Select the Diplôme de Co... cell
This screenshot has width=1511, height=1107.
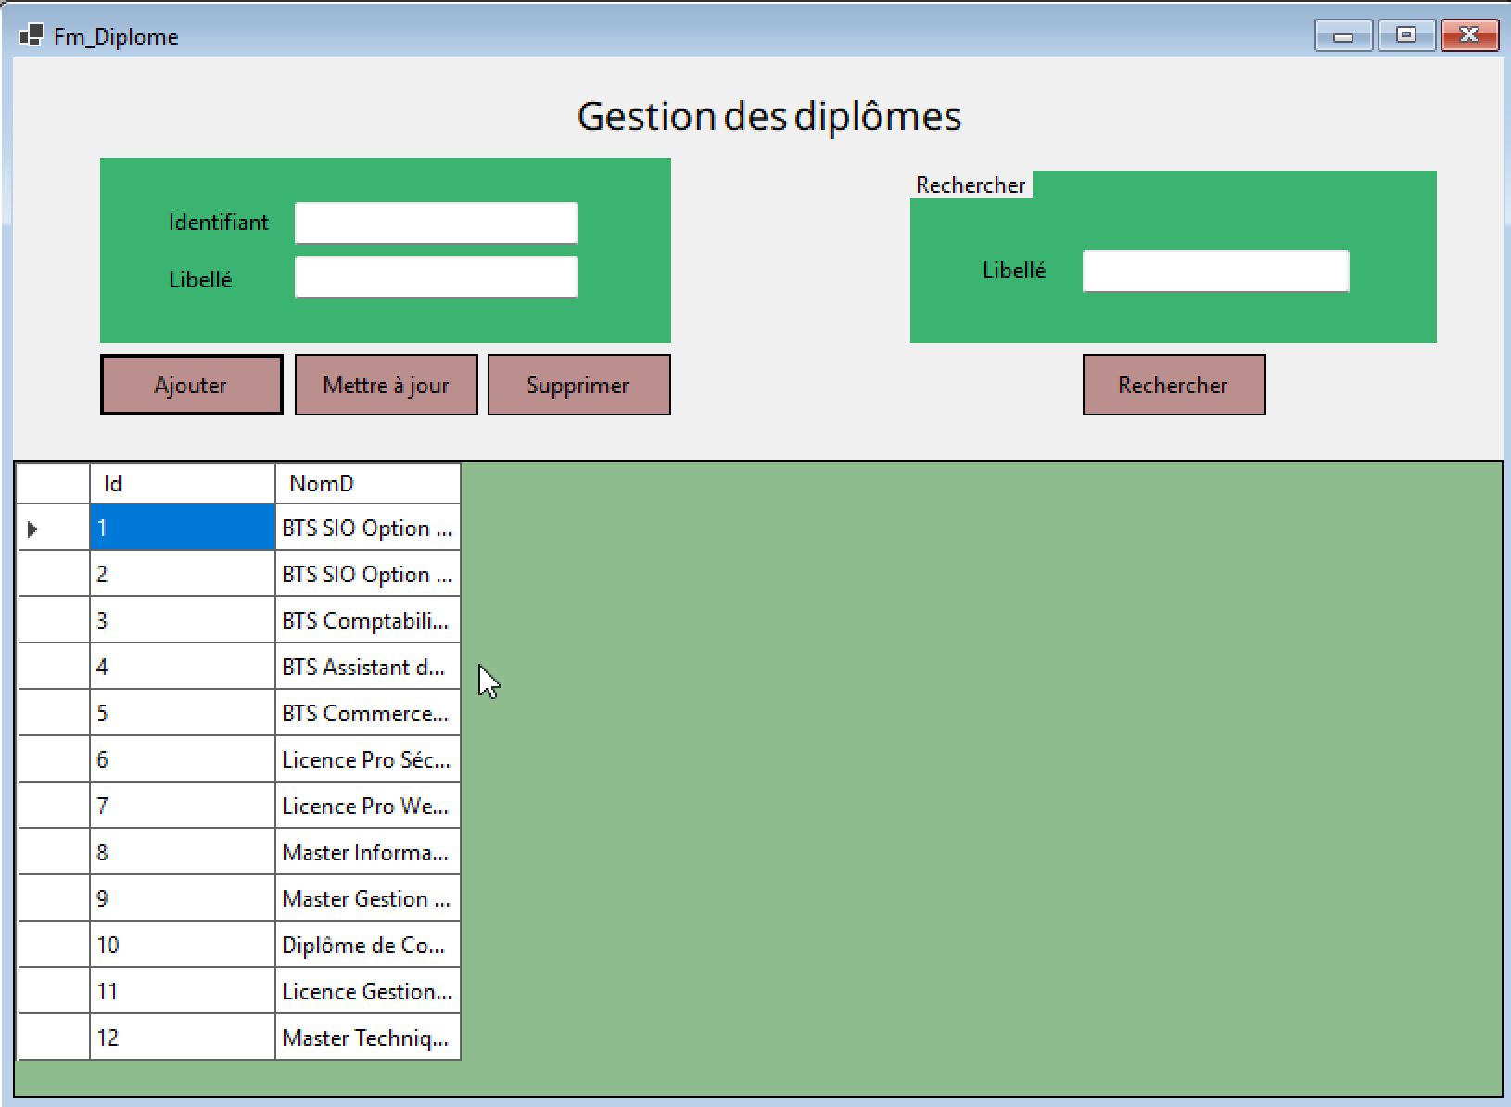[x=367, y=946]
